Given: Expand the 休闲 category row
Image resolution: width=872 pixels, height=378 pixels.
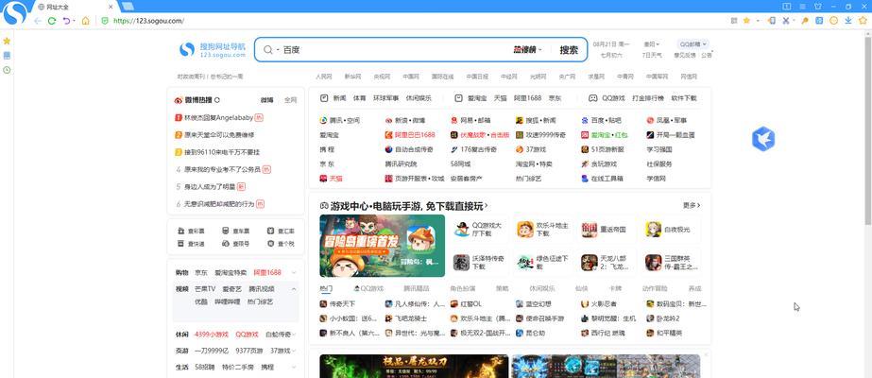Looking at the screenshot, I should 294,335.
